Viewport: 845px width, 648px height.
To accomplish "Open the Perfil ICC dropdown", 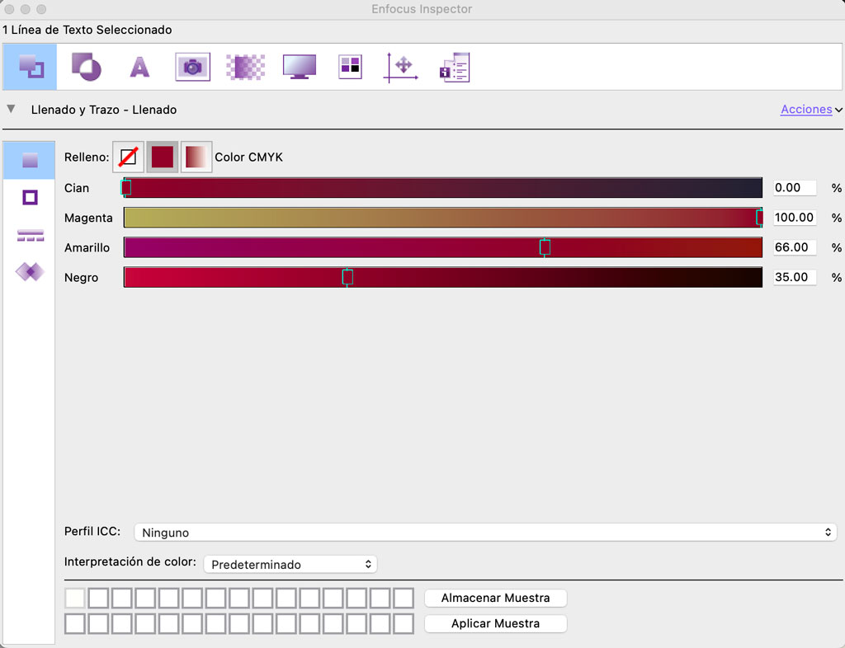I will coord(485,533).
